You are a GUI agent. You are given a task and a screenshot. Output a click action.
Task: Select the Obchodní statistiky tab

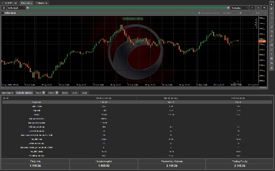click(24, 93)
